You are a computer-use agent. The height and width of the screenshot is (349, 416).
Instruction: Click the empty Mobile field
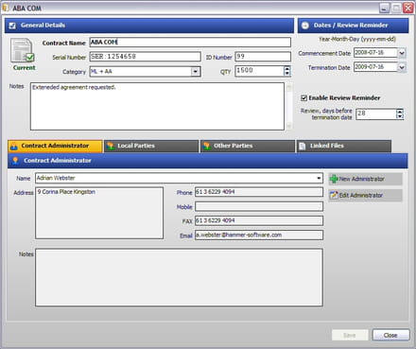pos(259,206)
